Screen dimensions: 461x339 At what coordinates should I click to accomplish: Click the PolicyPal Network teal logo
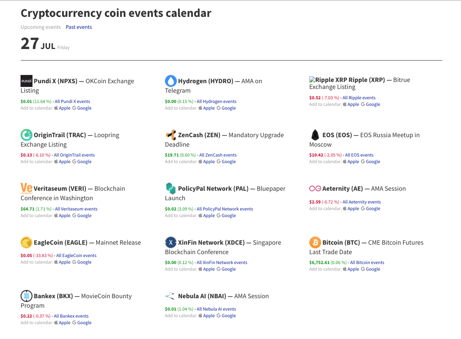[171, 188]
